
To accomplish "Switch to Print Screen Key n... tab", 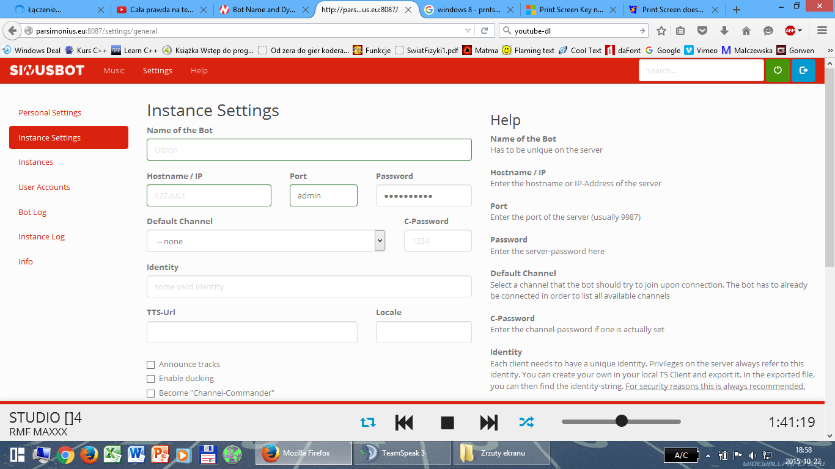I will pyautogui.click(x=571, y=10).
